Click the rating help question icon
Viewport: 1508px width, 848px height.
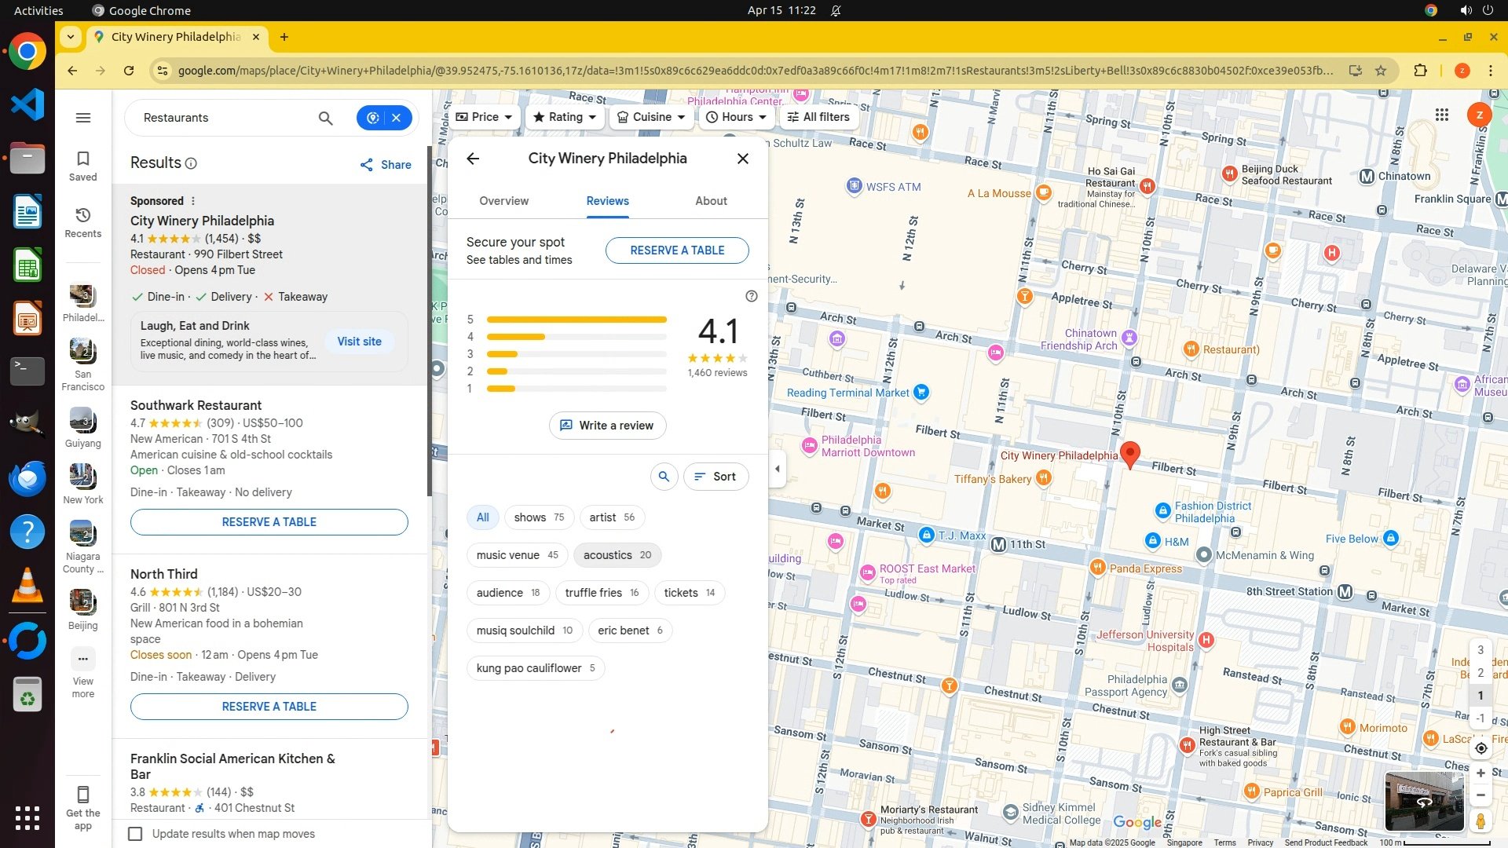click(751, 296)
